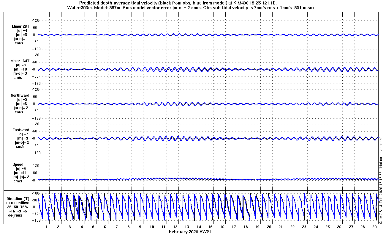Click the 'Speed' panel label
Viewport: 386px width, 238px height.
pyautogui.click(x=18, y=165)
